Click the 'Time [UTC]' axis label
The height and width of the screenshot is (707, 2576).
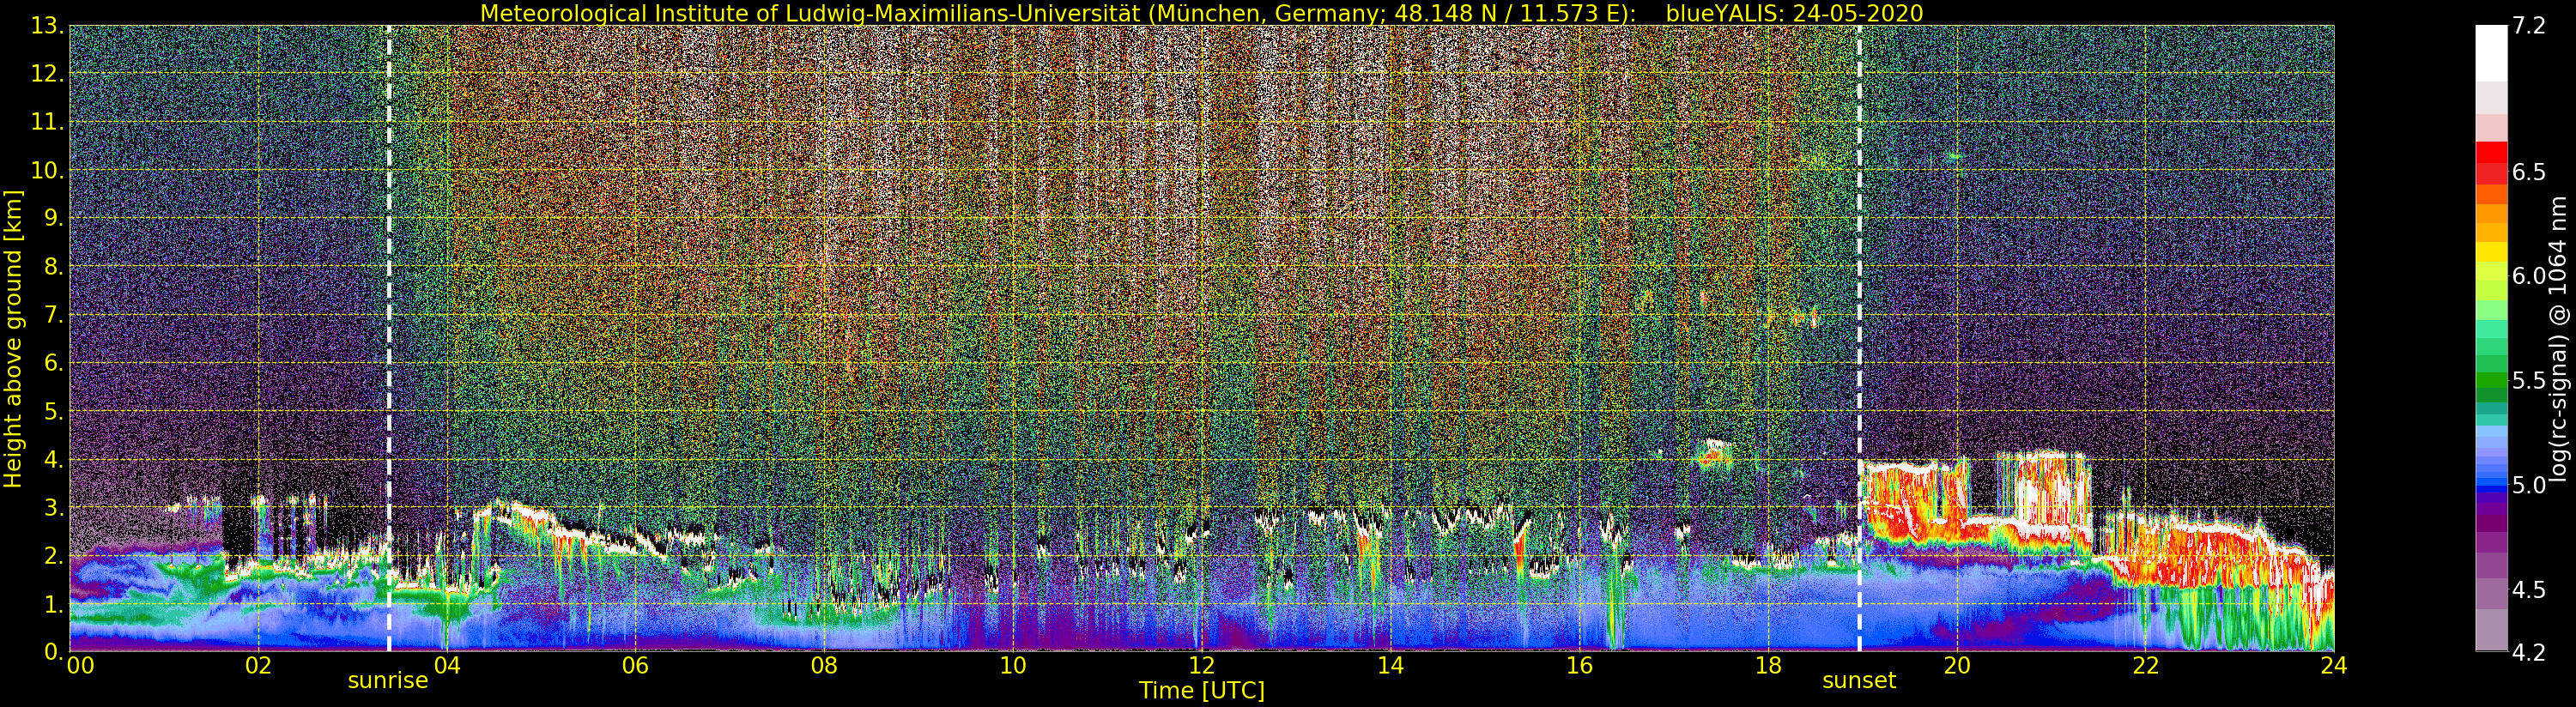coord(1201,691)
